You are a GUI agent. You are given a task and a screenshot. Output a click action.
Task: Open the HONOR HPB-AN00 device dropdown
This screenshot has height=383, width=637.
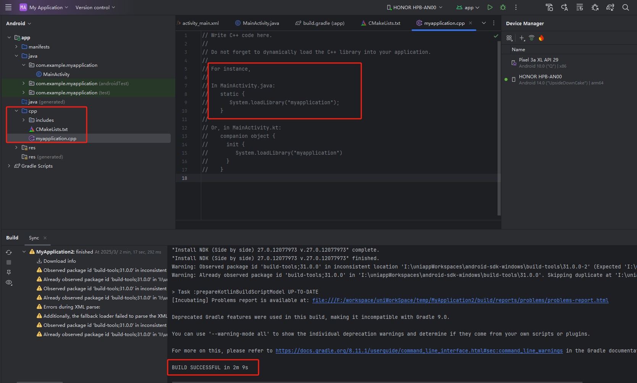[415, 7]
